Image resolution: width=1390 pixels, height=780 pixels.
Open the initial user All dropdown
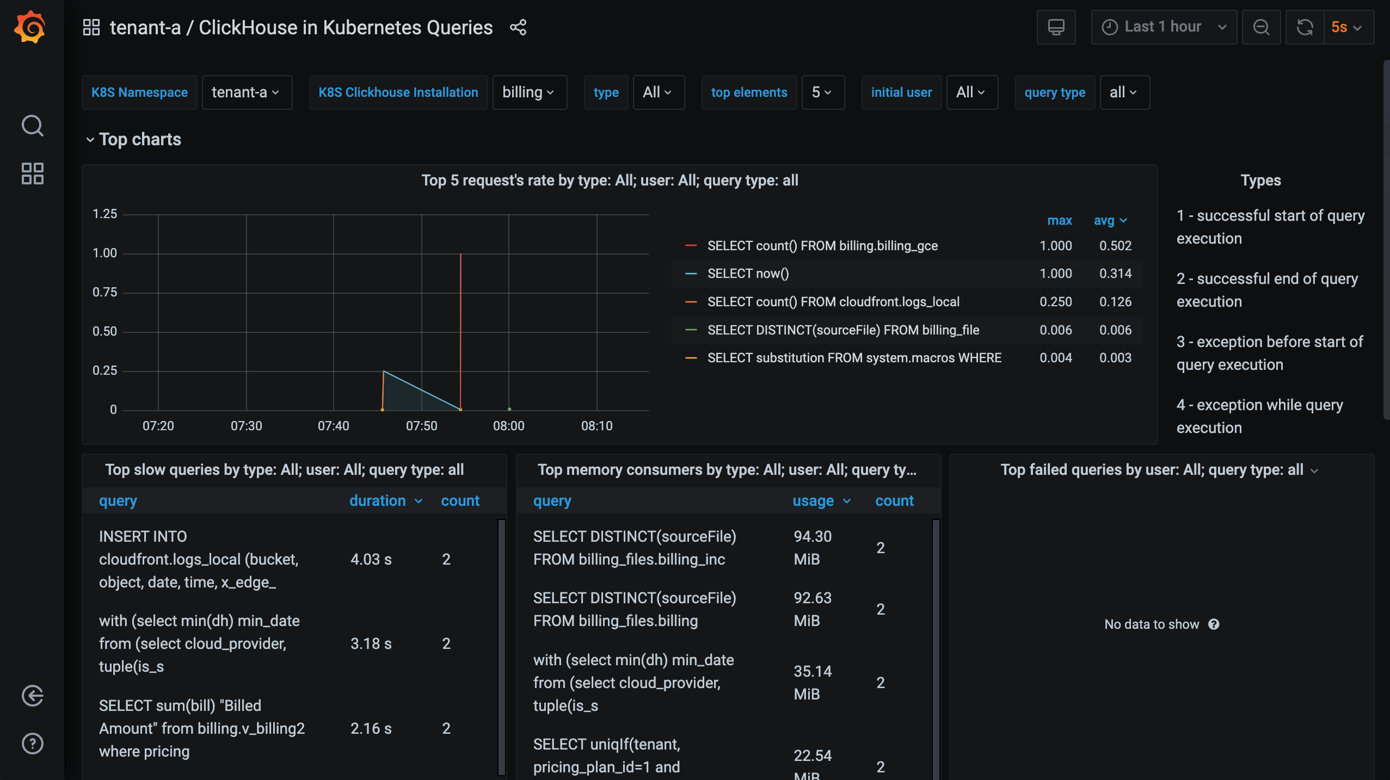pyautogui.click(x=972, y=92)
